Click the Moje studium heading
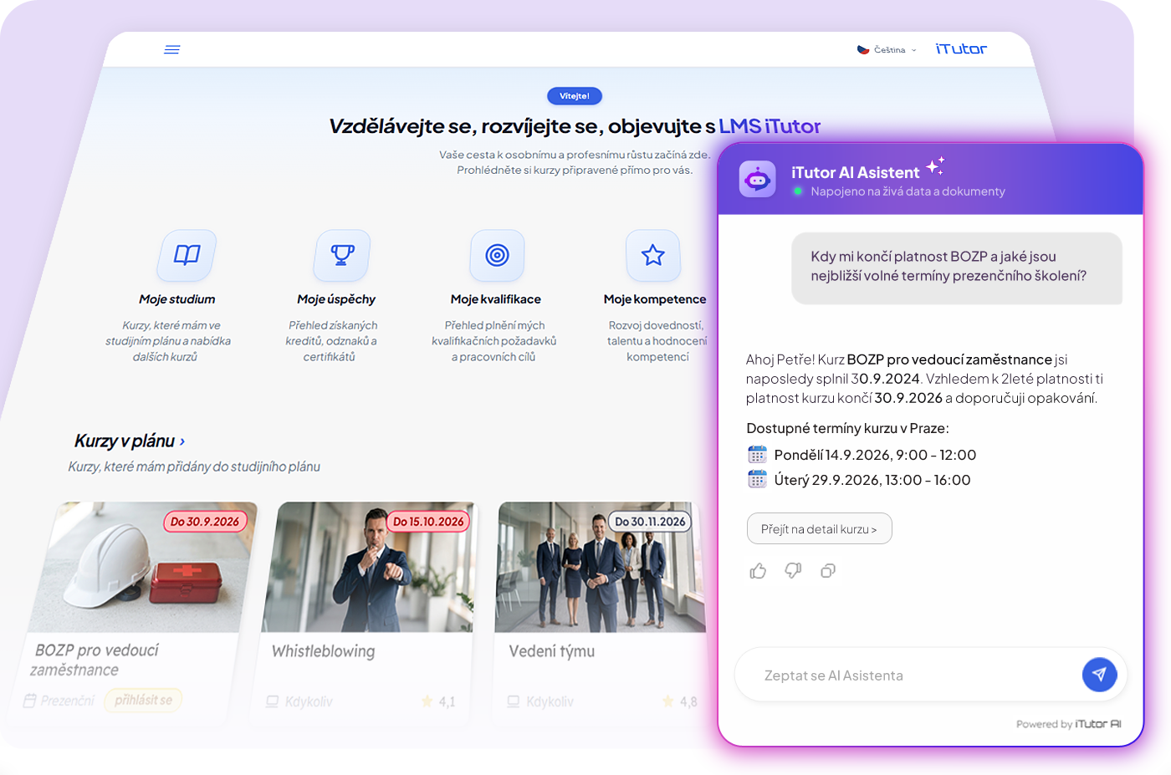The width and height of the screenshot is (1171, 775). click(177, 299)
